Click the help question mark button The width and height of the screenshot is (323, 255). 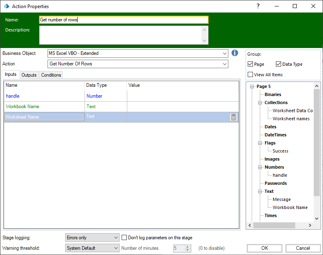point(258,6)
